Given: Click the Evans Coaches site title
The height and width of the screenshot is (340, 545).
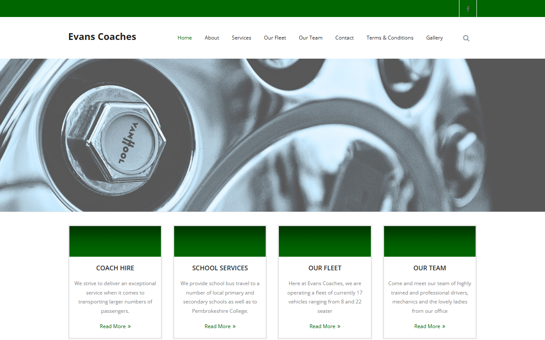Looking at the screenshot, I should pyautogui.click(x=102, y=37).
